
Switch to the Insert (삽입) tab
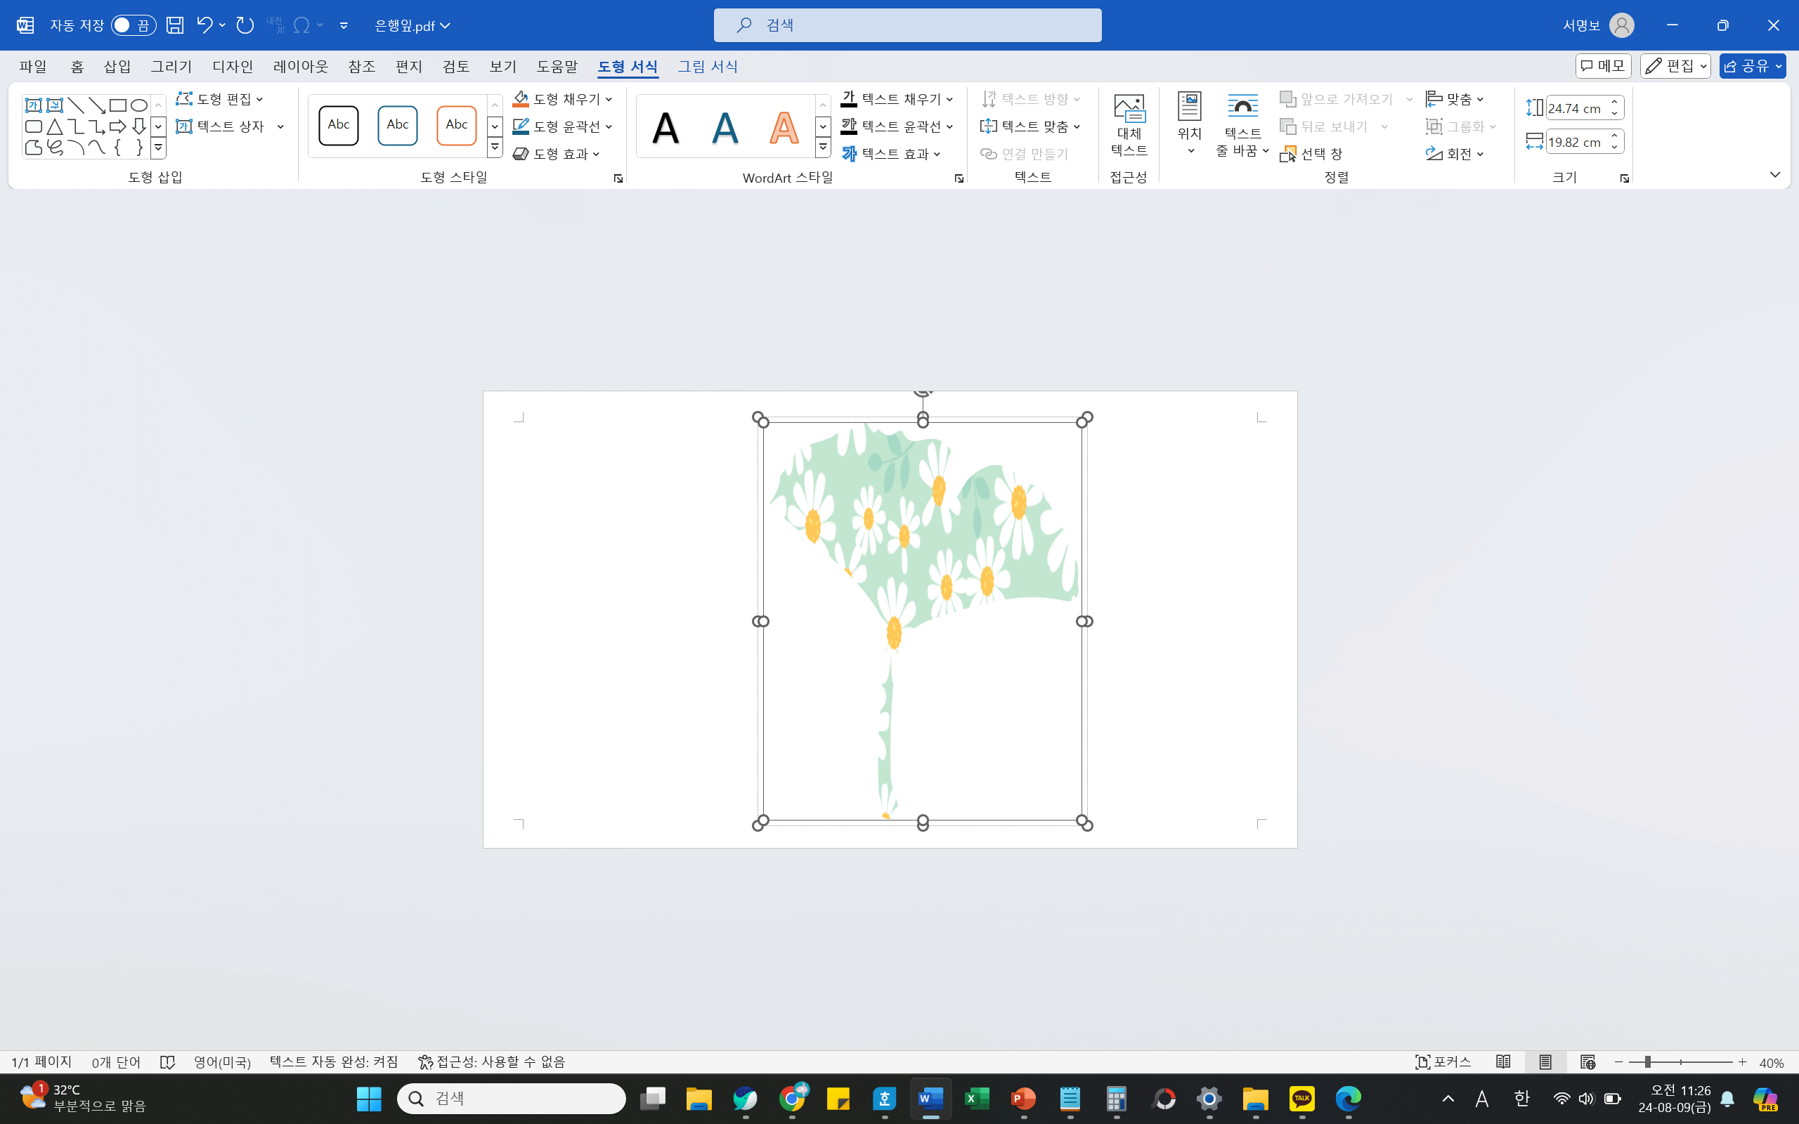[117, 66]
